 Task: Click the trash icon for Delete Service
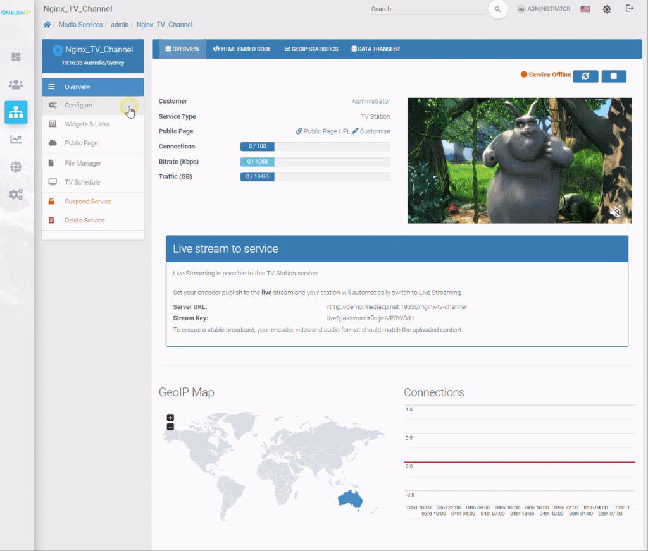pyautogui.click(x=51, y=221)
